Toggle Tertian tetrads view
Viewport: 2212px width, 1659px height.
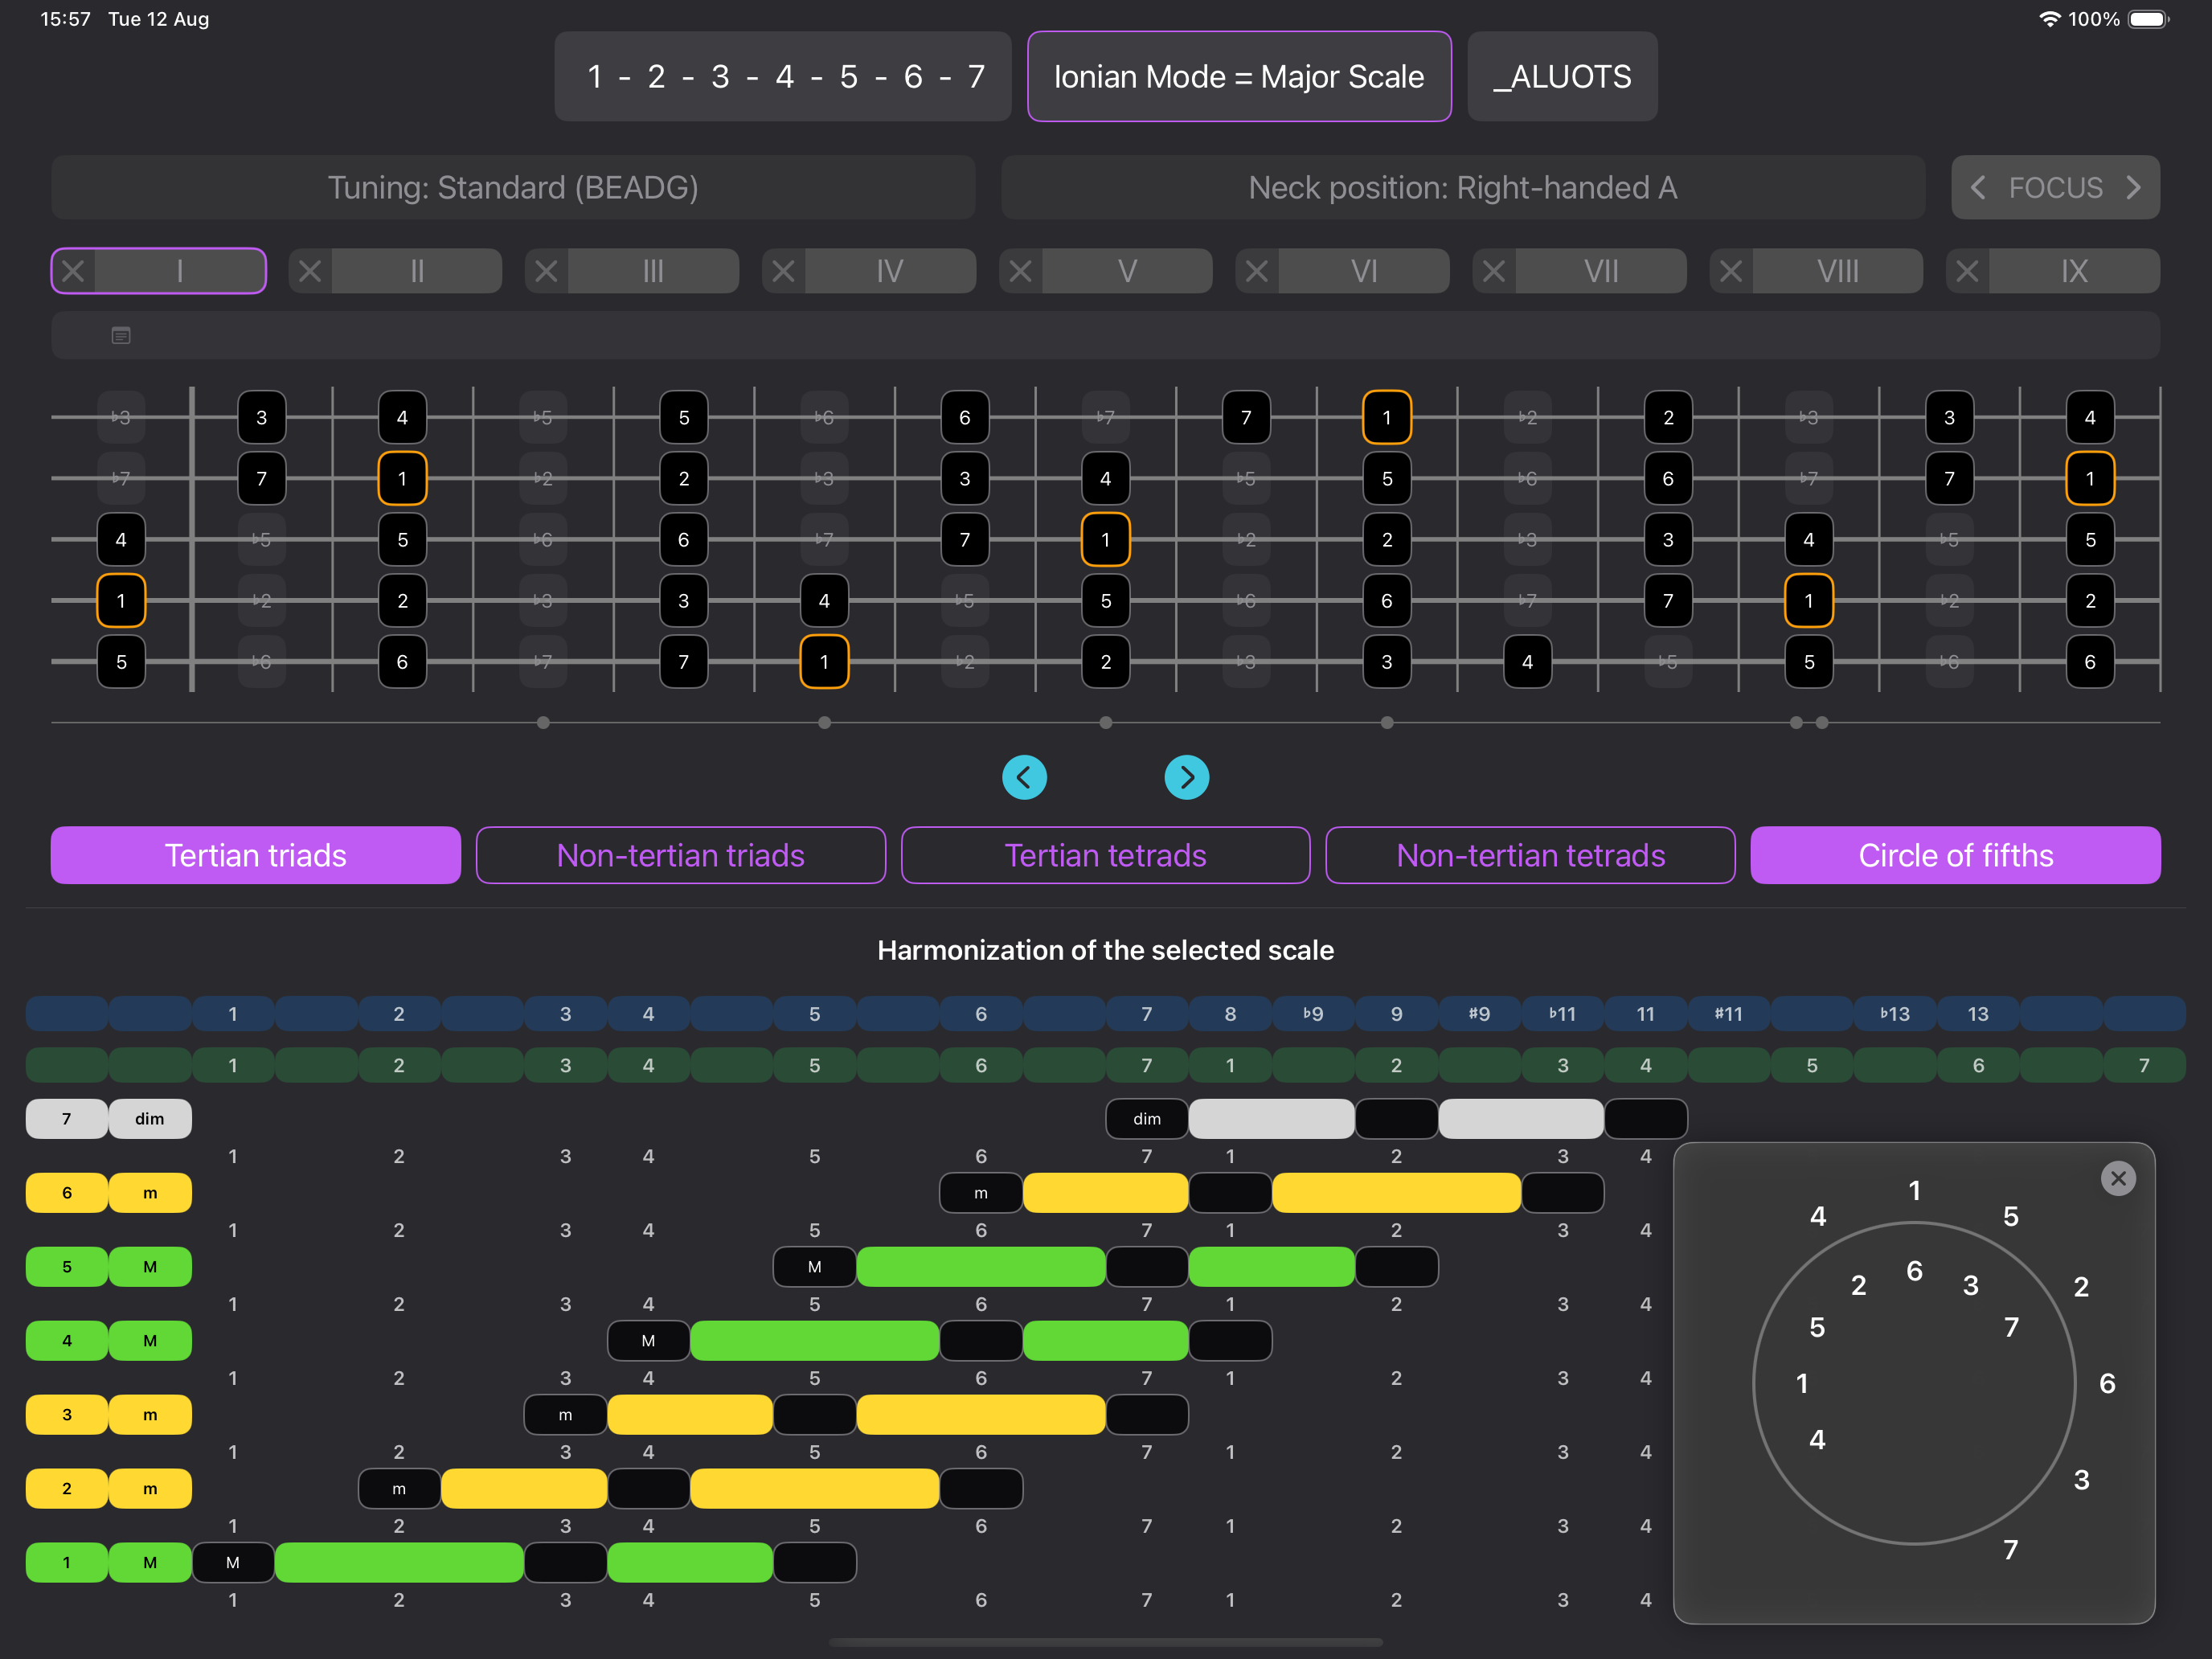pos(1106,855)
